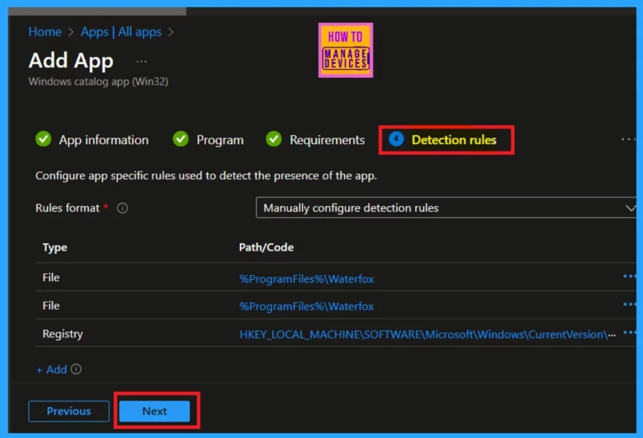Click the green check icon for App information
The image size is (643, 438).
click(x=43, y=139)
